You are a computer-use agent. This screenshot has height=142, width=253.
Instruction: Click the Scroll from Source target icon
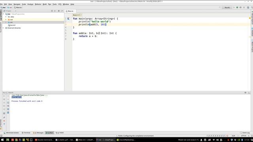pyautogui.click(x=52, y=11)
